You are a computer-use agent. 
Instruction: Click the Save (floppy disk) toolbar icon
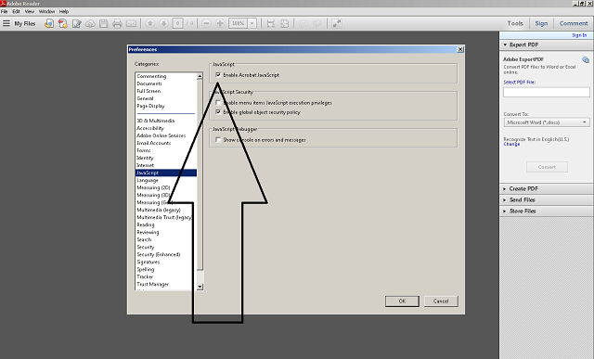pos(104,23)
